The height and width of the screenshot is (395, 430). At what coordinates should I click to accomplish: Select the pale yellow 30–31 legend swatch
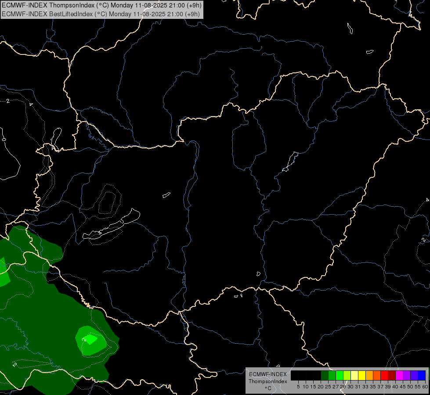354,375
